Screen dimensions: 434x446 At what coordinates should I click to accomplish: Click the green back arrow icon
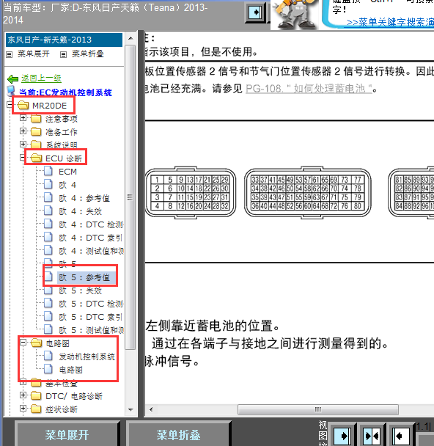(12, 78)
